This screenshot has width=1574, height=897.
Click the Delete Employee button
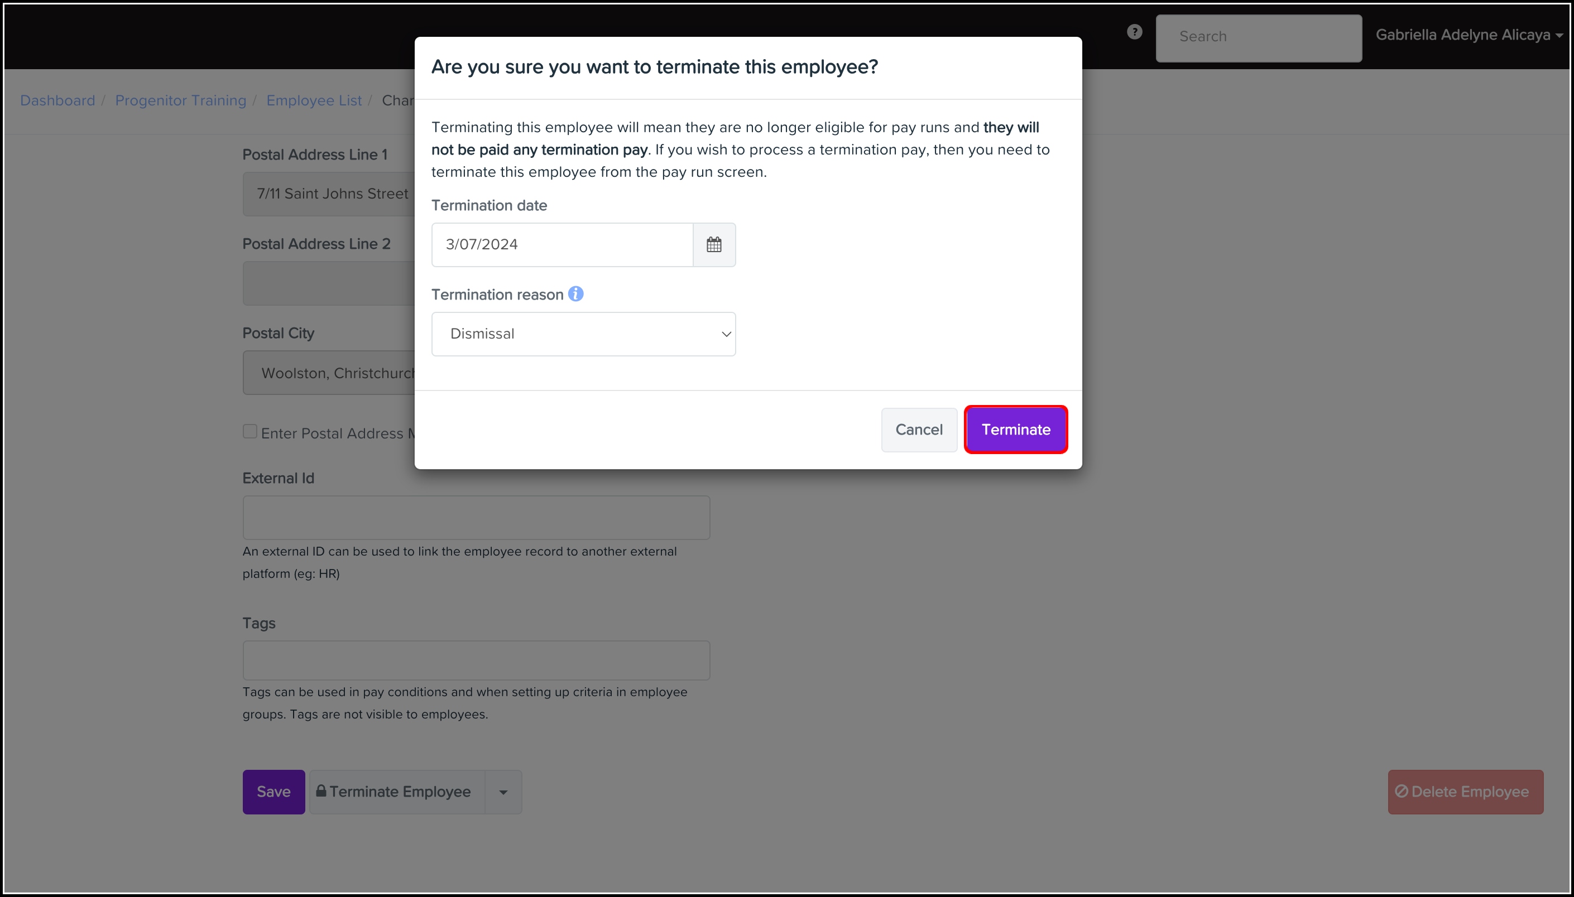click(1465, 791)
